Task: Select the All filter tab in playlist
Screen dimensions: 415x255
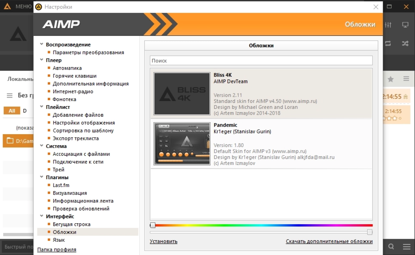Action: click(x=12, y=111)
